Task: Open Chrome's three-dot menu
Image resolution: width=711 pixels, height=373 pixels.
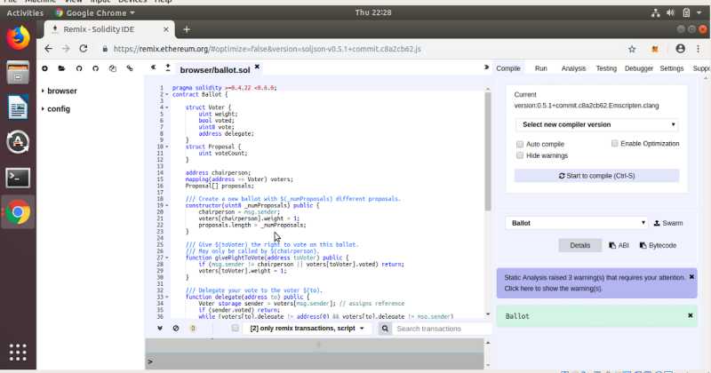Action: (x=699, y=49)
